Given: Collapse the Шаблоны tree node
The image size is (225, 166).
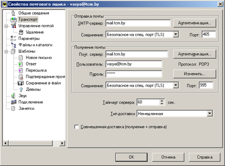Looking at the screenshot, I should [x=6, y=51].
